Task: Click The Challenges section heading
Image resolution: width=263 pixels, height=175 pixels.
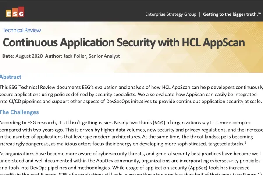Action: point(21,112)
